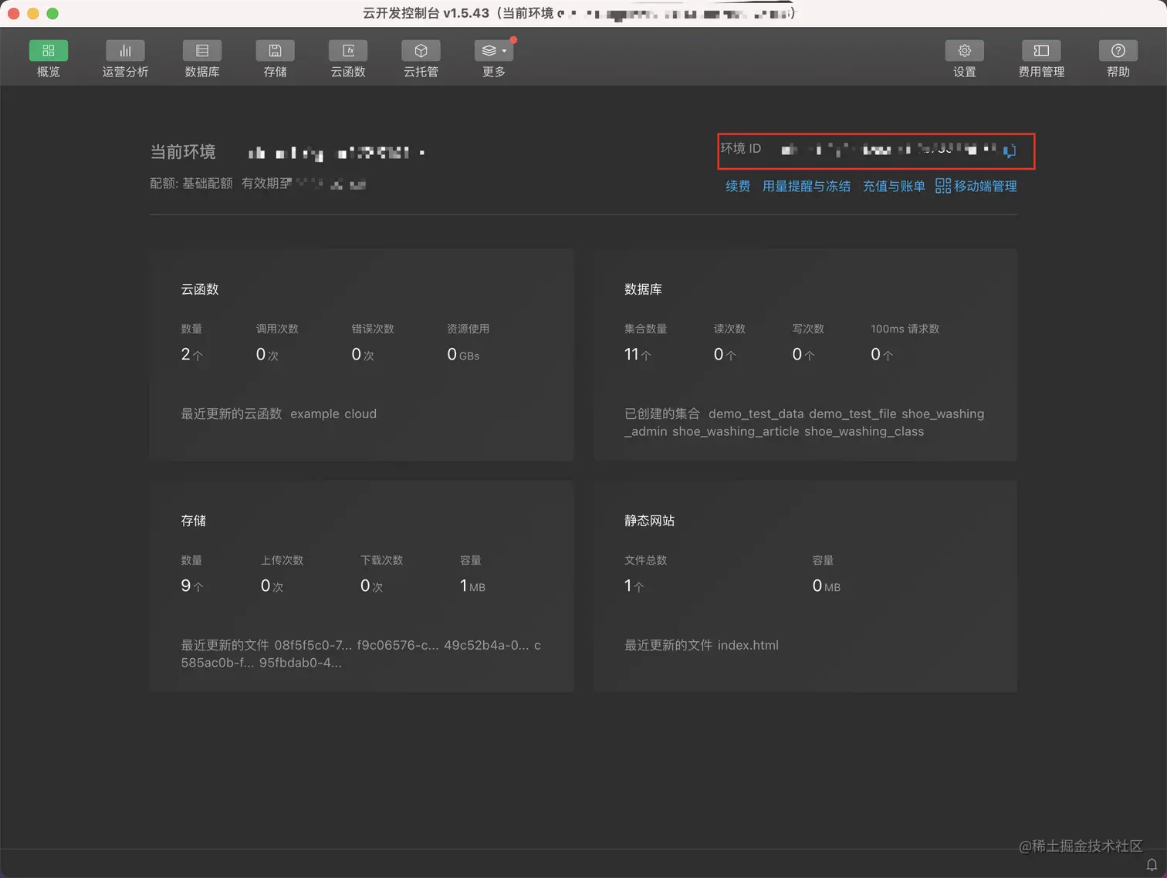Click '585ac0b-f...' file name
1167x878 pixels.
[218, 663]
